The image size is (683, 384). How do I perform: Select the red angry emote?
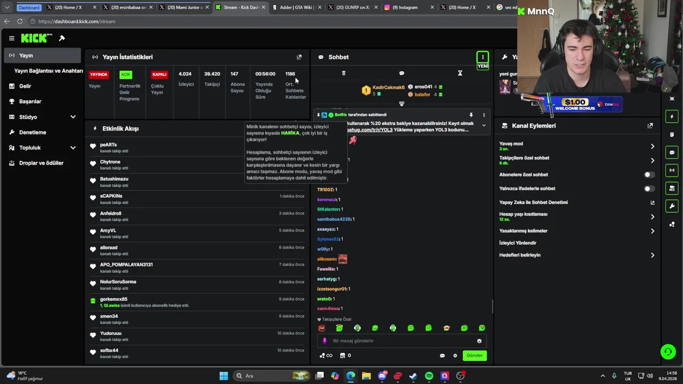click(321, 328)
